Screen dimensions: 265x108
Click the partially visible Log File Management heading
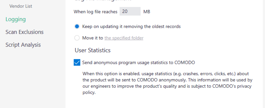[103, 1]
